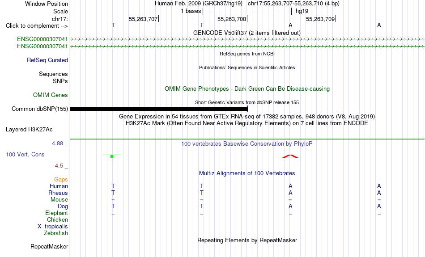Click the Zebrafish alignment row label
425x257 pixels.
[x=56, y=233]
